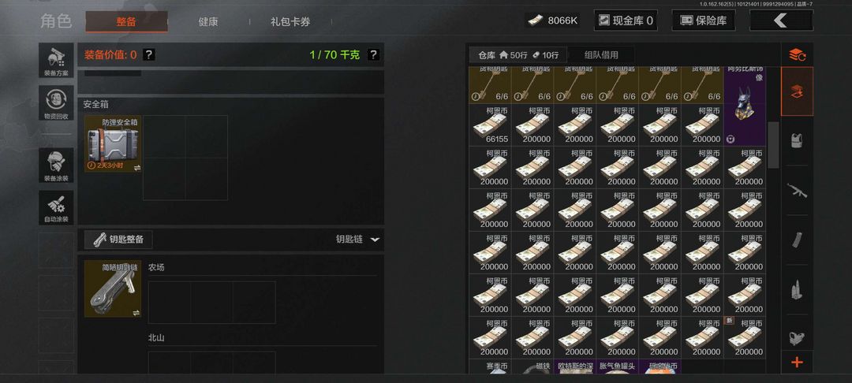Toggle swap arrows on 防弹安全箱
The image size is (852, 383).
(137, 168)
